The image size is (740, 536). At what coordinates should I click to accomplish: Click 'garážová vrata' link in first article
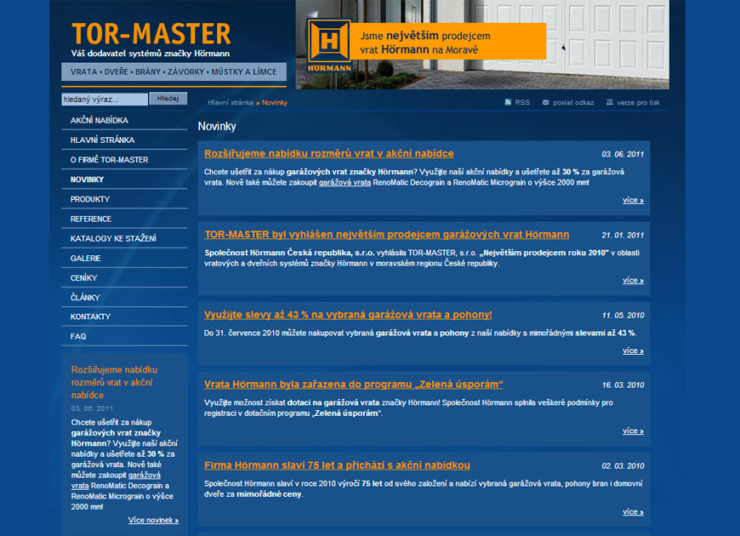(344, 183)
